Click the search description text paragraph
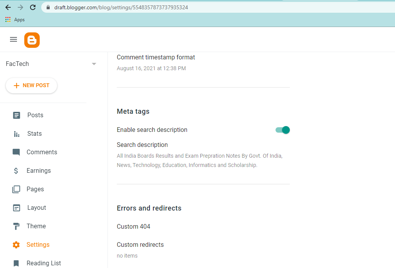395x268 pixels. [x=200, y=160]
